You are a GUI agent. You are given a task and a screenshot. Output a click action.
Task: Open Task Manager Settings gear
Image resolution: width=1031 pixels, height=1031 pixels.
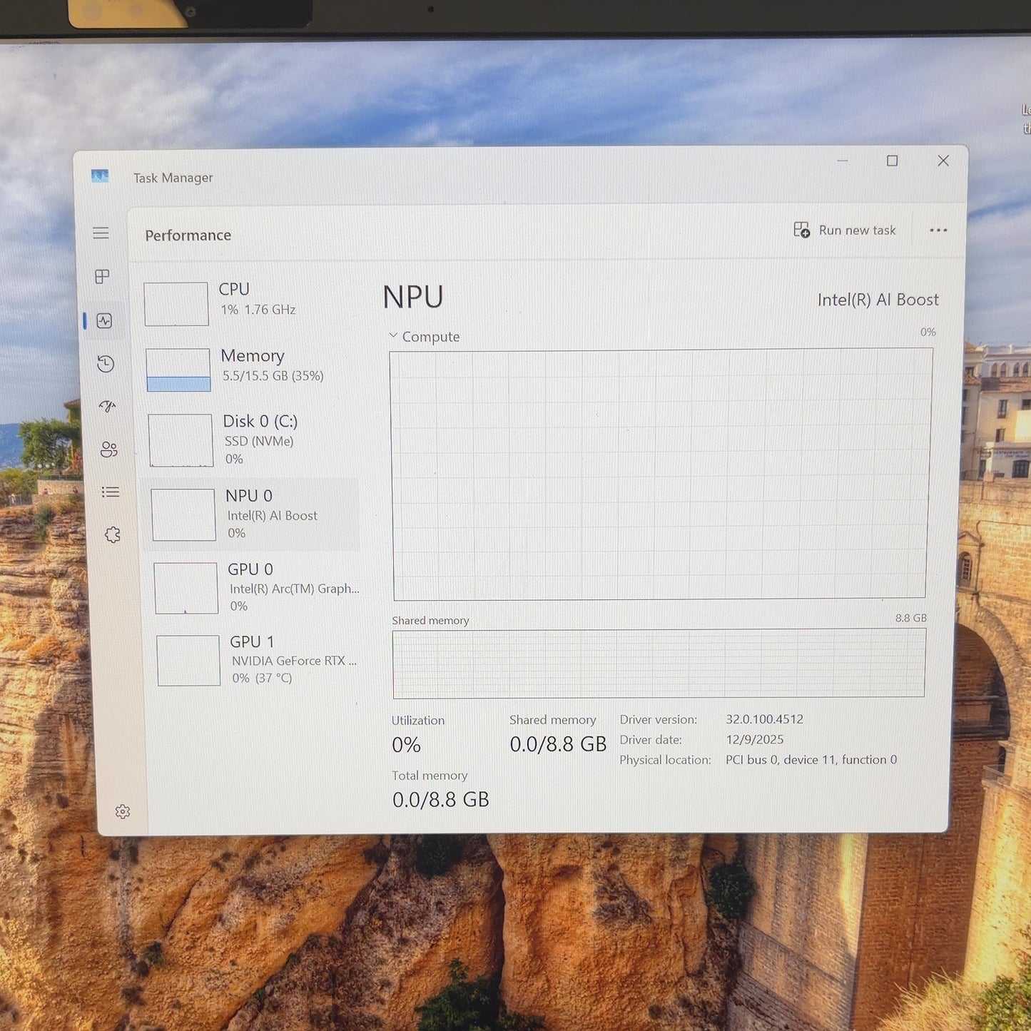123,812
